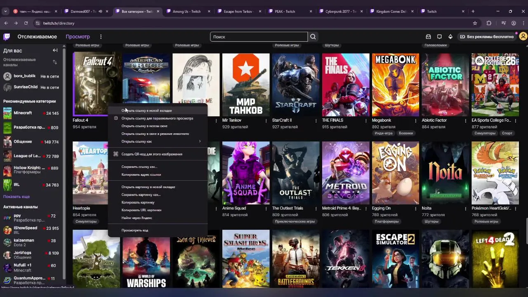
Task: Open the Просмотр navigation link
Action: [78, 37]
